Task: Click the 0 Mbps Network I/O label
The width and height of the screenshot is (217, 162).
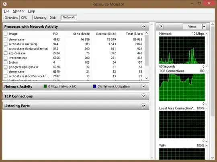Action: click(x=62, y=86)
